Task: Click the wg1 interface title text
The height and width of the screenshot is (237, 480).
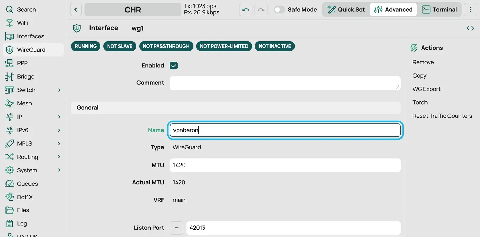Action: click(x=137, y=28)
